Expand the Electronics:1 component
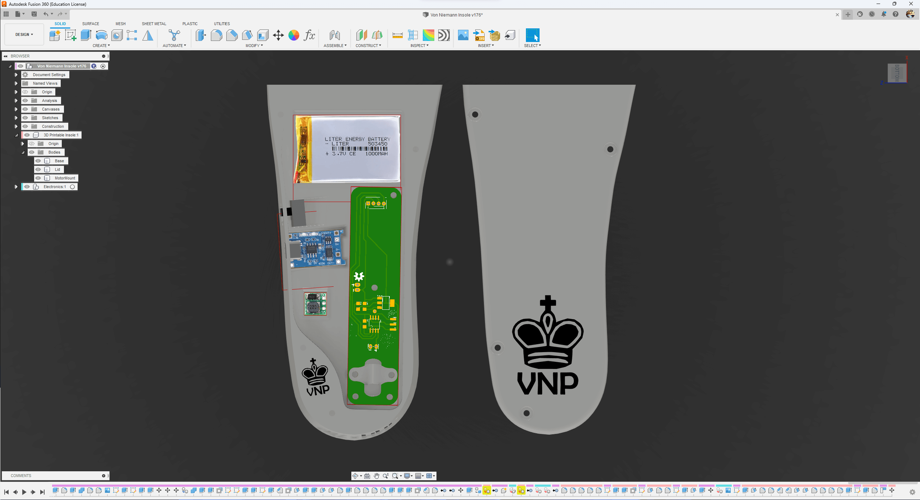The image size is (920, 500). pos(16,187)
